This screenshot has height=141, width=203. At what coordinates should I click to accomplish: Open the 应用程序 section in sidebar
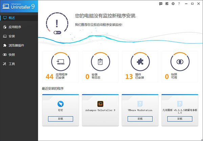(x=19, y=27)
